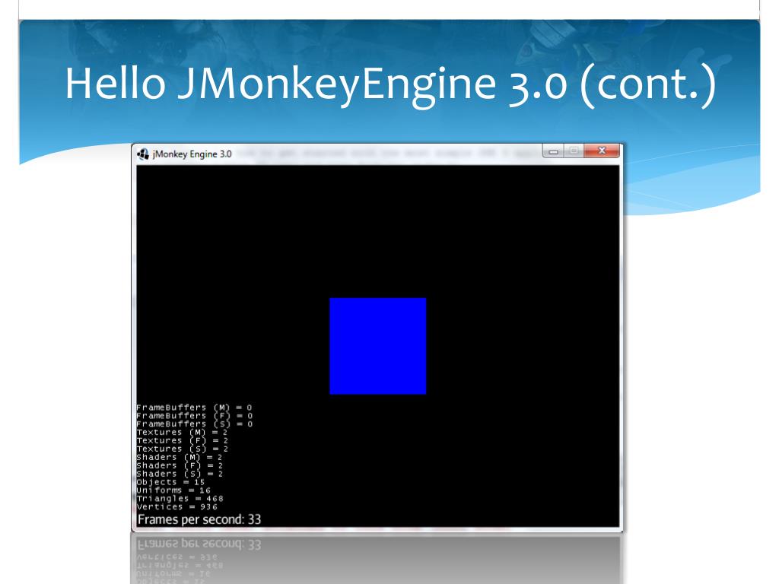Click the 'Triangles = 468' stat line
This screenshot has width=779, height=584.
point(180,499)
